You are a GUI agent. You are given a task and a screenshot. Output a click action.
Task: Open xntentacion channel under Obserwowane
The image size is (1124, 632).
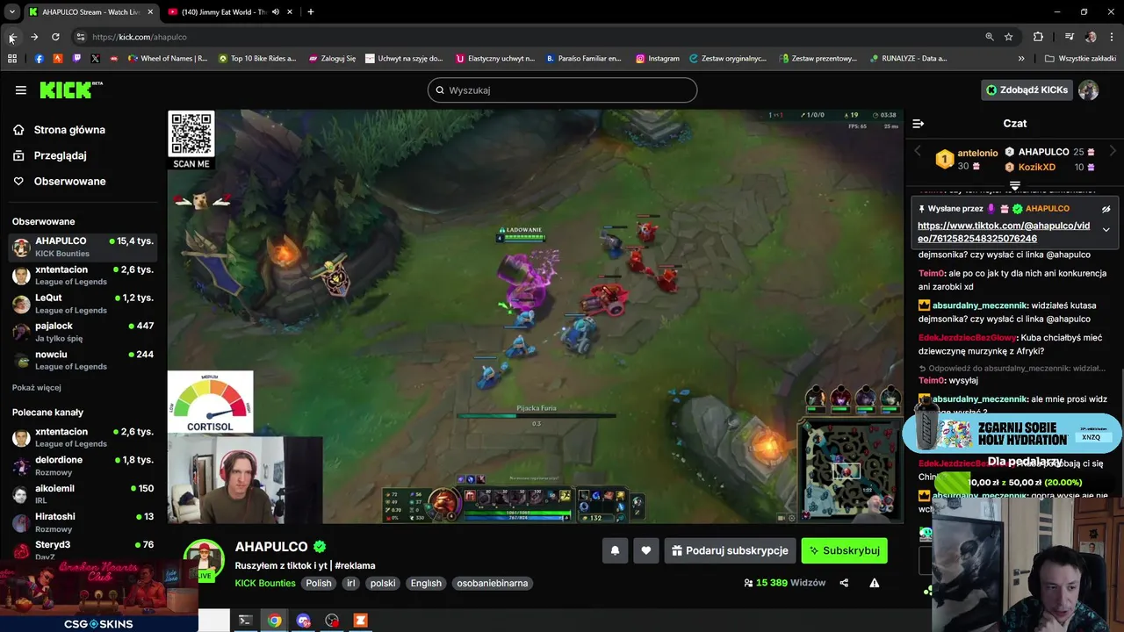click(83, 275)
